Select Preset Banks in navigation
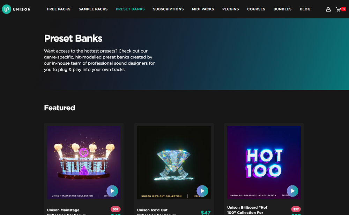The image size is (349, 215). click(x=130, y=9)
